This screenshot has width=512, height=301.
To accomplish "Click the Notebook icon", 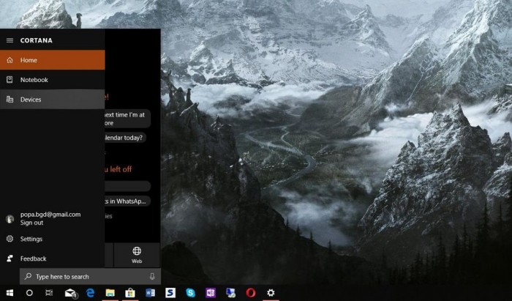I will pos(10,79).
